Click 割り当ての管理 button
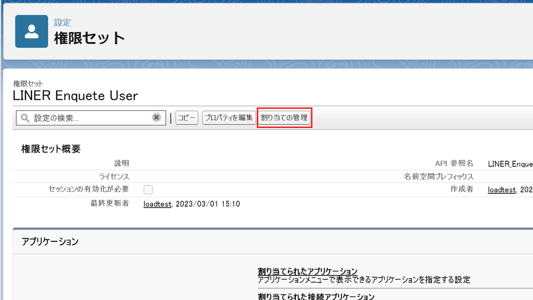Screen dimensions: 533x300 click(284, 117)
